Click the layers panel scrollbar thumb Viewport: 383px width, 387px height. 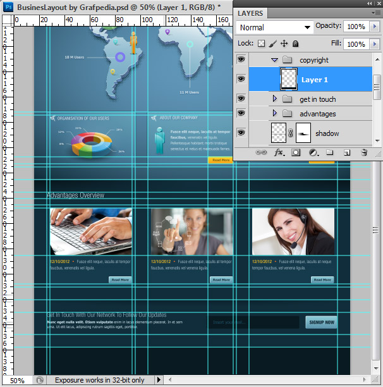coord(377,87)
